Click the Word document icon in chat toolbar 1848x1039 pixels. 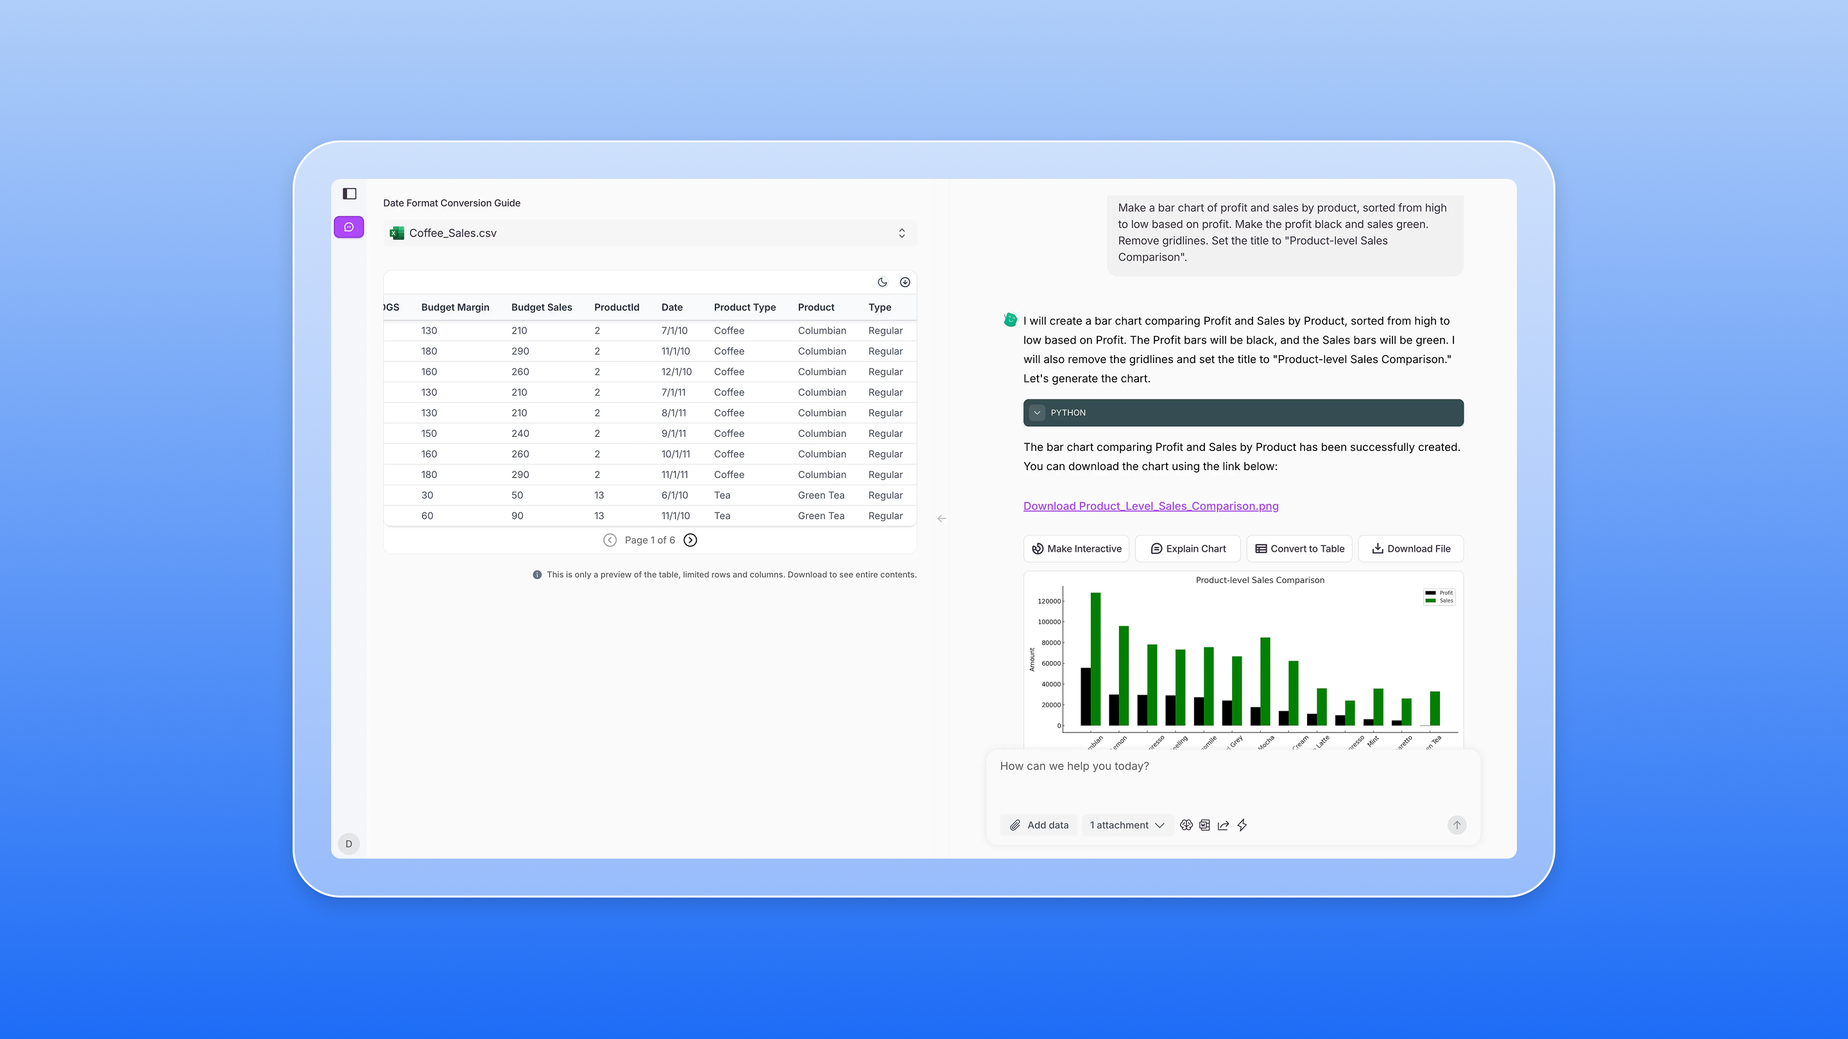click(x=1204, y=825)
